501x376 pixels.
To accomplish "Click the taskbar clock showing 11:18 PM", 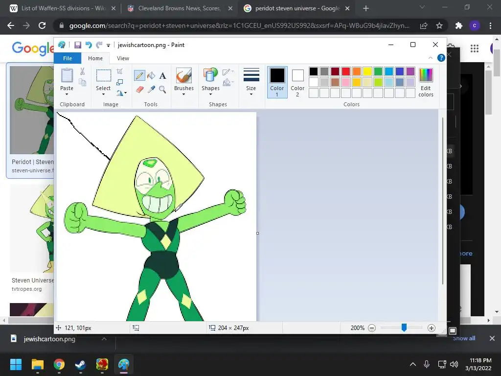I will [478, 364].
